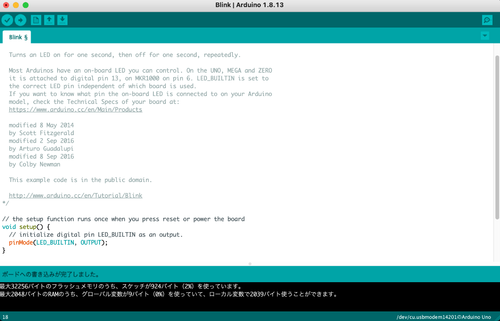Click the '// initialize digital pin' comment
This screenshot has width=500, height=321.
pos(96,235)
